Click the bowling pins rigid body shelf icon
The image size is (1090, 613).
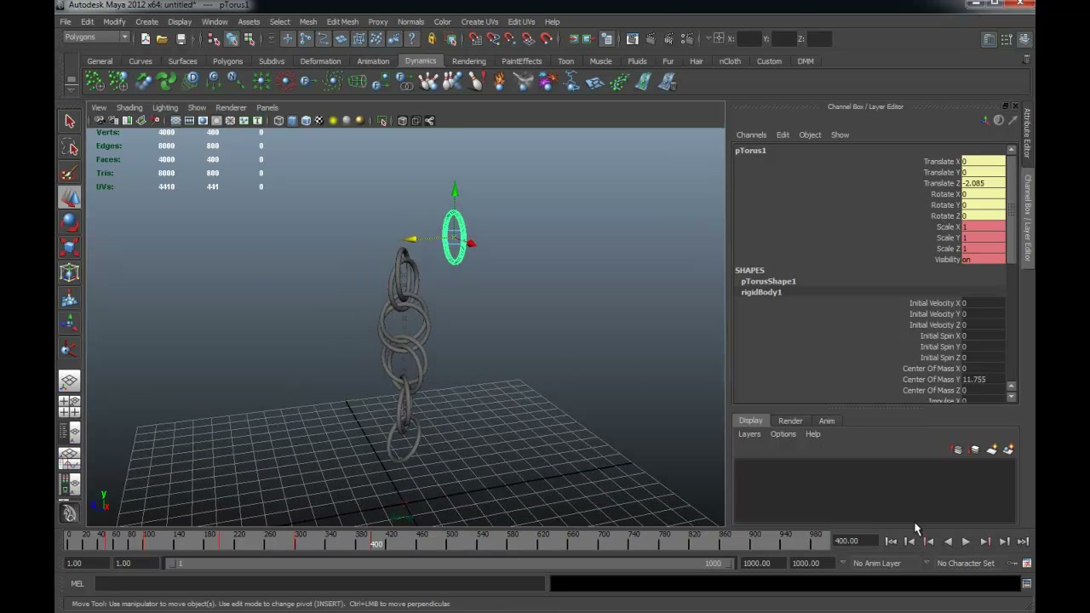click(x=428, y=82)
